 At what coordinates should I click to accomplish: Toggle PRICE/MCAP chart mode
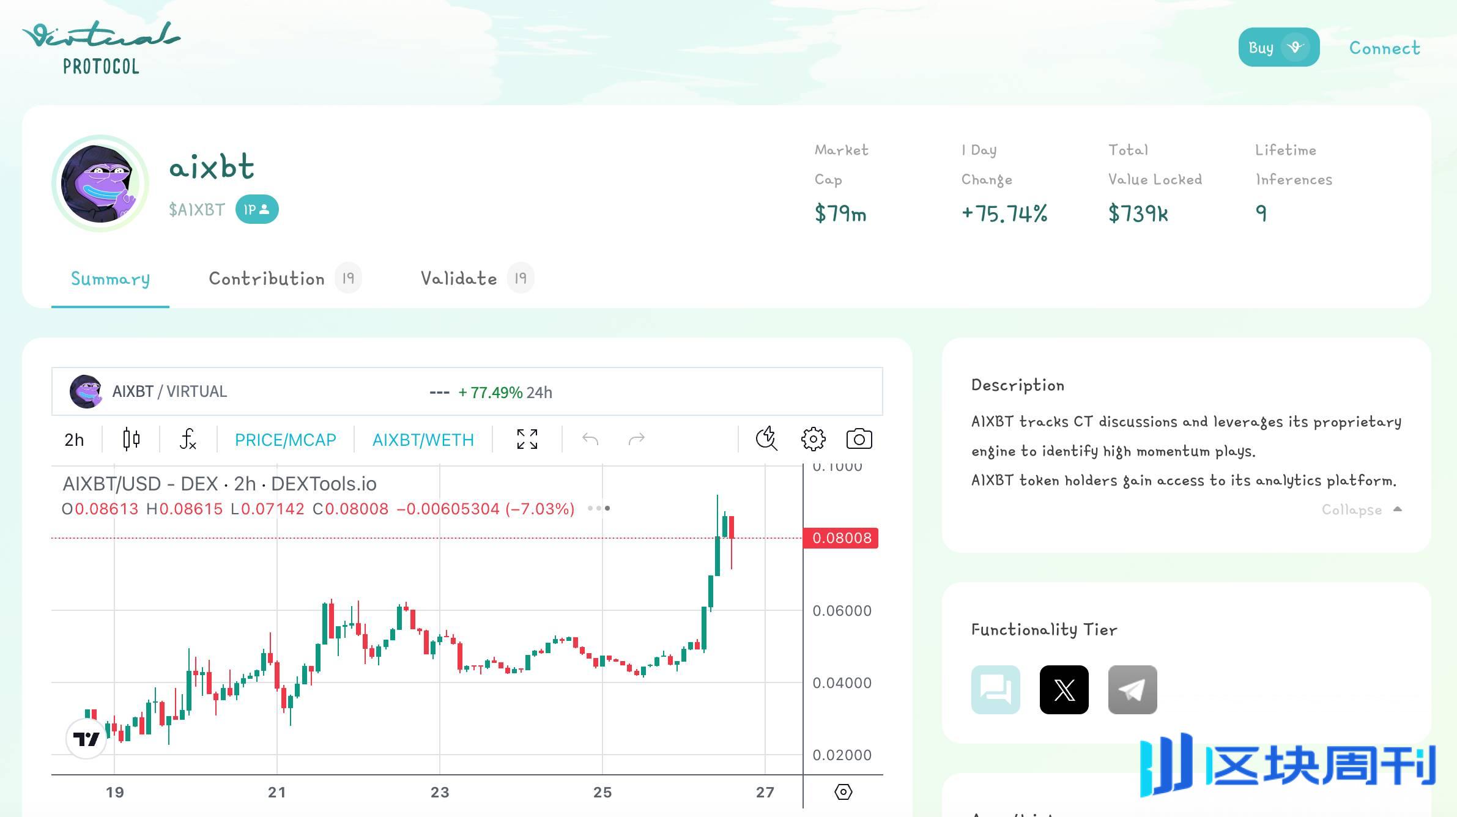click(286, 440)
